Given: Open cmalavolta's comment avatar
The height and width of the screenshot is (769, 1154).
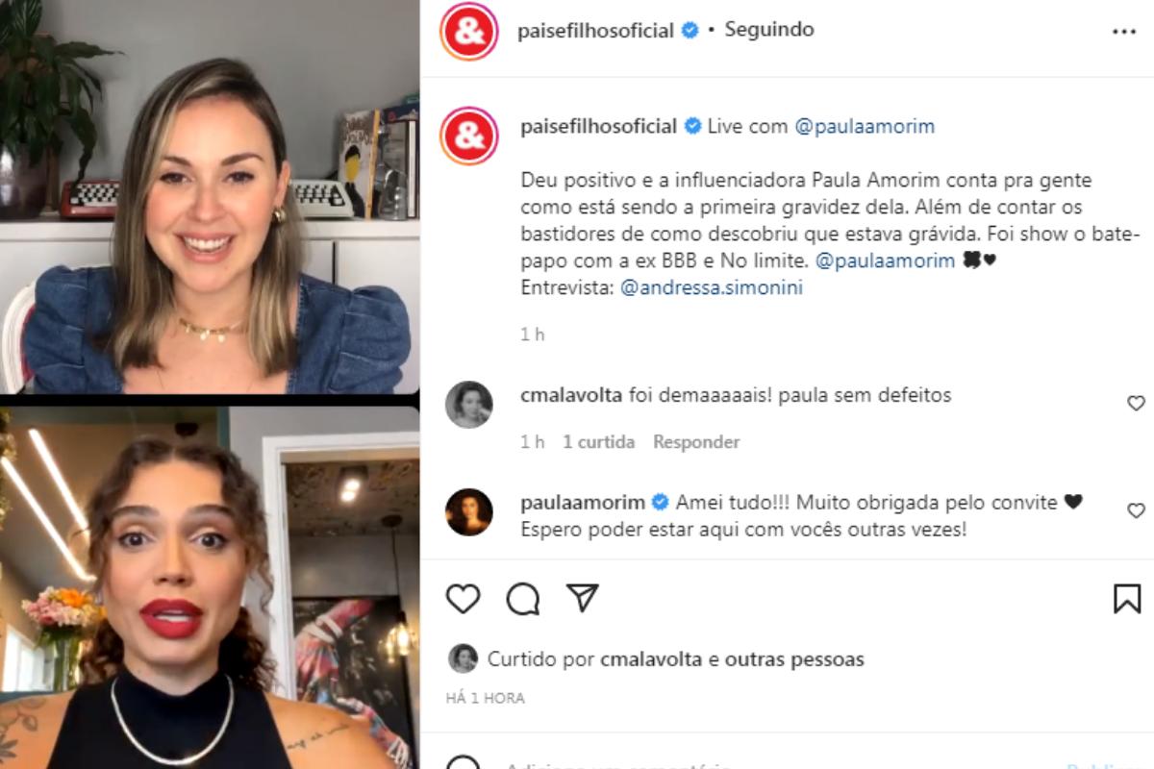Looking at the screenshot, I should [x=469, y=405].
